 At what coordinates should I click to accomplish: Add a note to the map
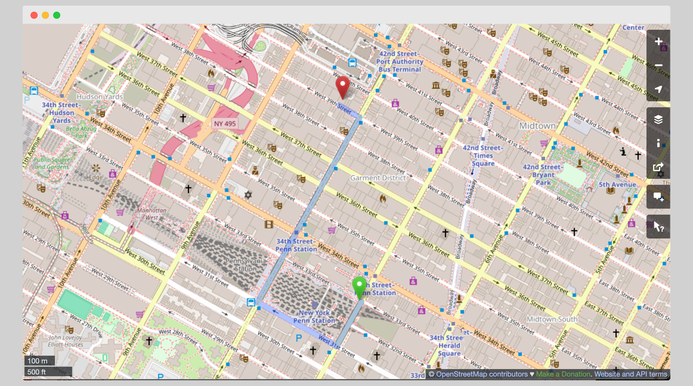[658, 197]
